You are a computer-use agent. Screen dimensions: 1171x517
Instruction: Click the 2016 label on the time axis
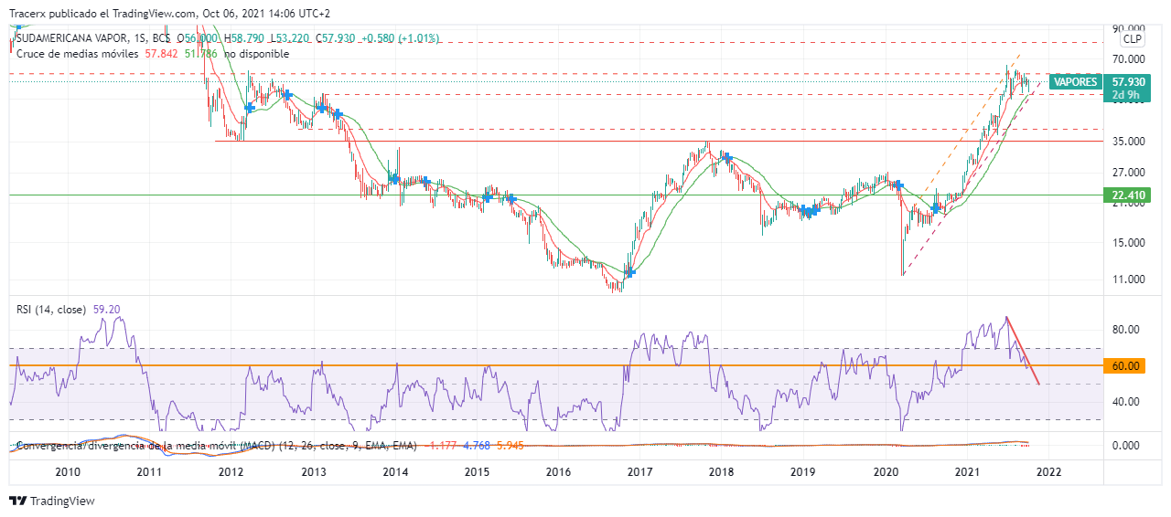[x=558, y=471]
